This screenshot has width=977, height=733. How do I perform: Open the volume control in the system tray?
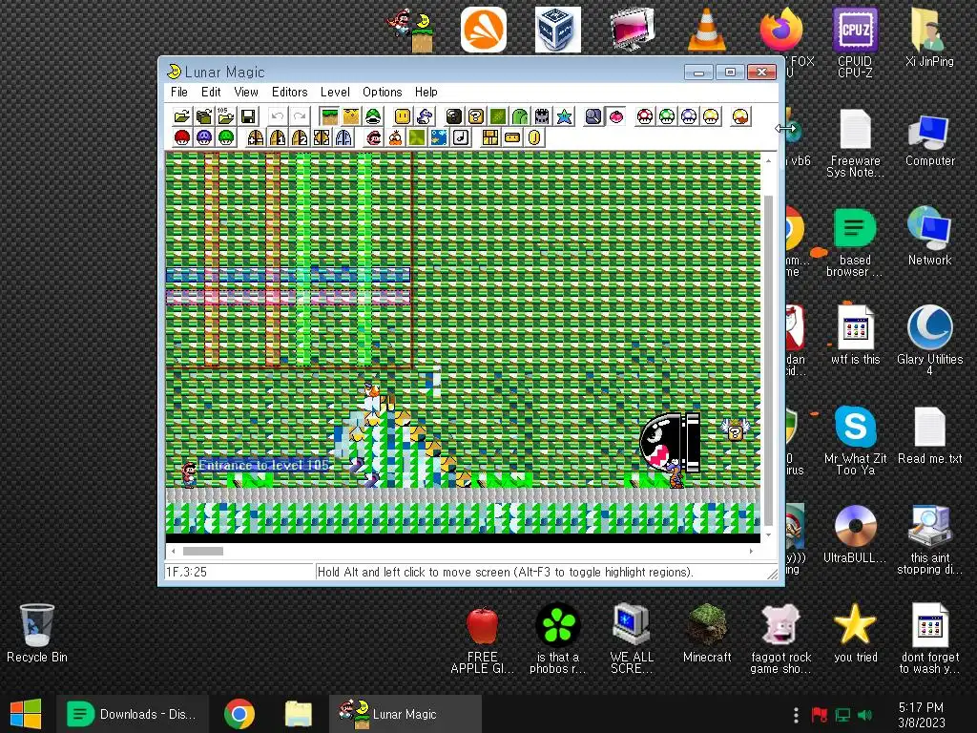point(864,714)
